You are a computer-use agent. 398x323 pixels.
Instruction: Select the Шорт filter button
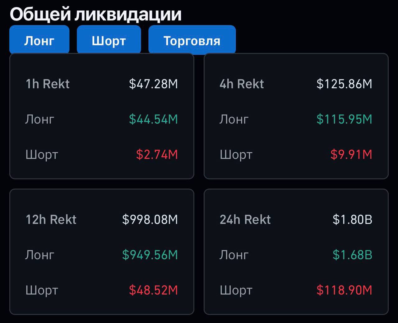click(x=109, y=39)
